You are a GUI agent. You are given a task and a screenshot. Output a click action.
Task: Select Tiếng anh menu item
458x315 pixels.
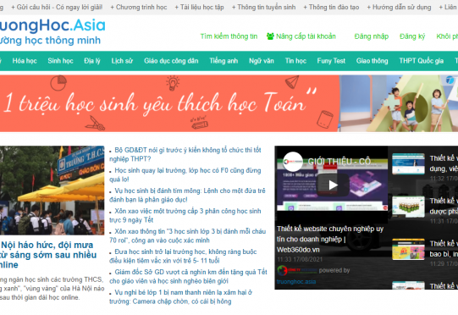point(223,61)
